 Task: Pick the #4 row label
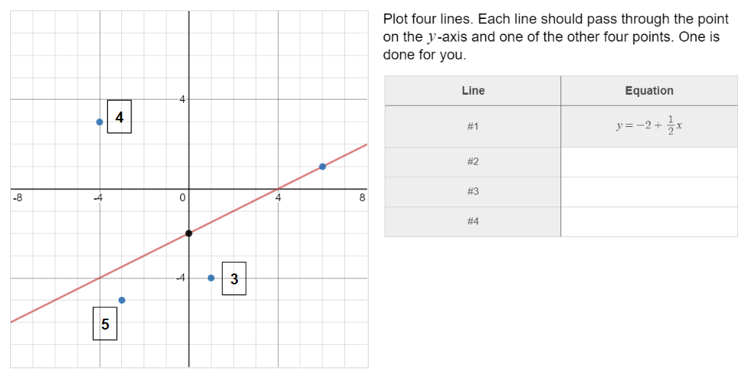pos(473,222)
